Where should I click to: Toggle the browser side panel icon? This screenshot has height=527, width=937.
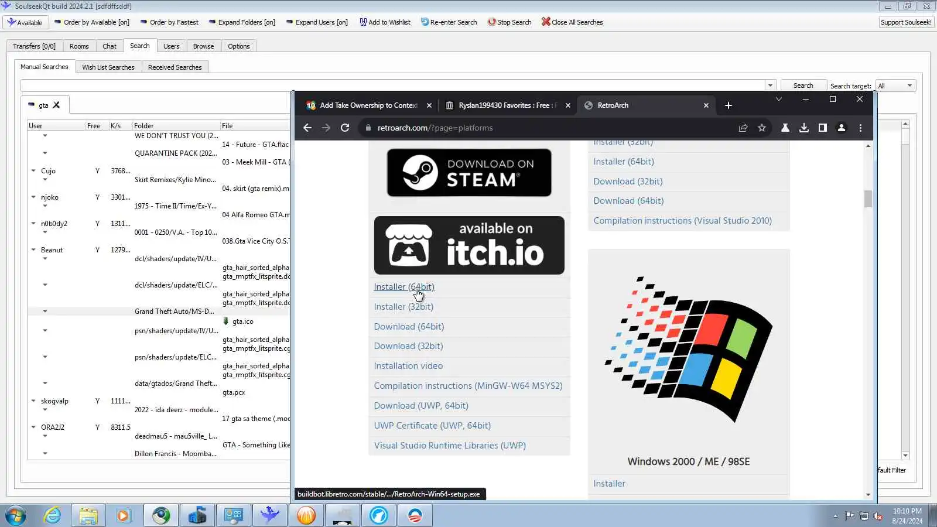tap(823, 128)
